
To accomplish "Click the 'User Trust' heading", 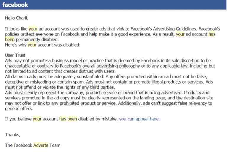I will pyautogui.click(x=15, y=55).
